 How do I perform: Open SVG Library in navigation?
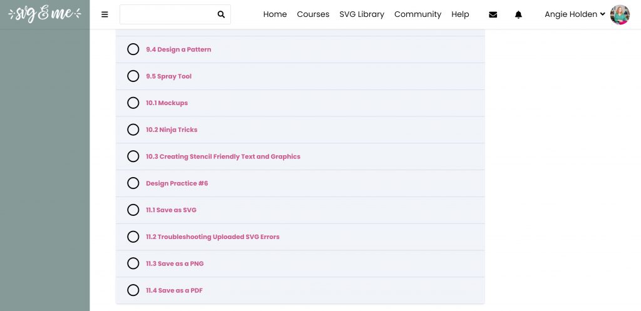(x=362, y=14)
